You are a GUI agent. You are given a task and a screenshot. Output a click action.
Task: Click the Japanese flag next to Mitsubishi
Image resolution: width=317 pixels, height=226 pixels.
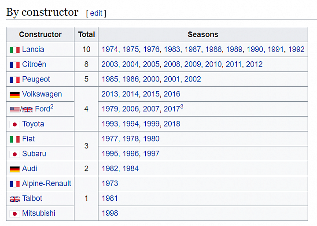15,214
